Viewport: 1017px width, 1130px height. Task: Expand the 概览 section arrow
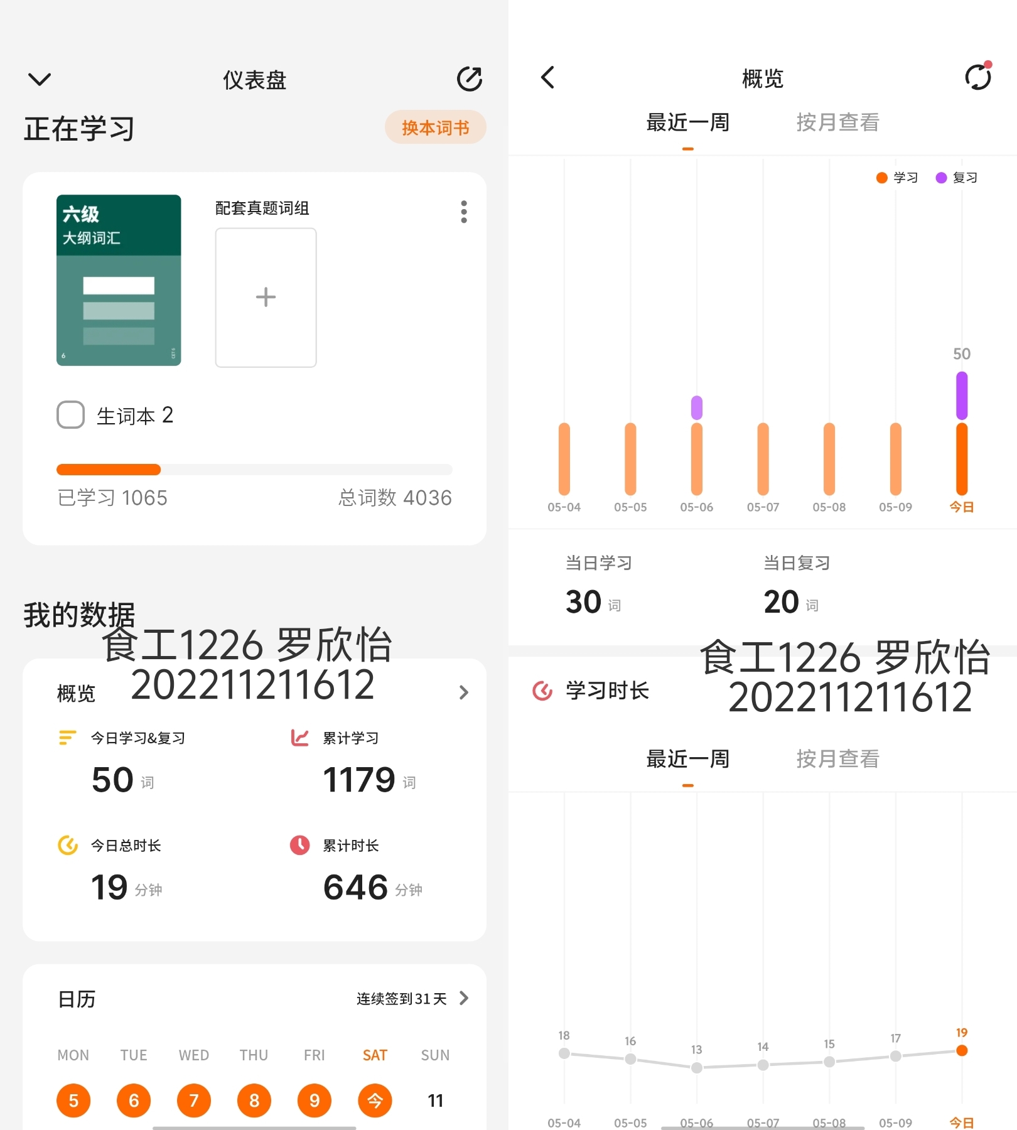pos(464,692)
